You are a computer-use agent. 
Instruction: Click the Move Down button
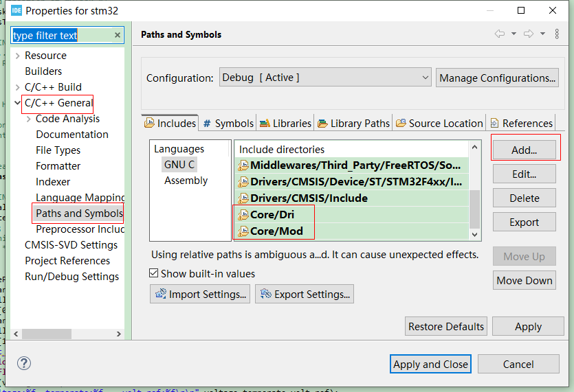(x=525, y=281)
